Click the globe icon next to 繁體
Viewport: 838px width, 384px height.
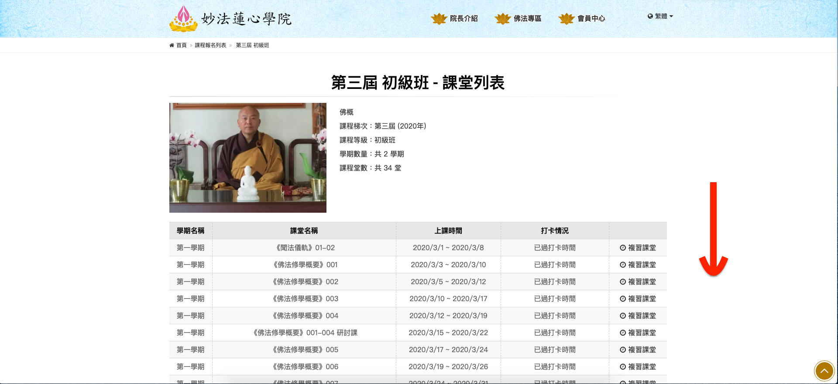pyautogui.click(x=650, y=16)
